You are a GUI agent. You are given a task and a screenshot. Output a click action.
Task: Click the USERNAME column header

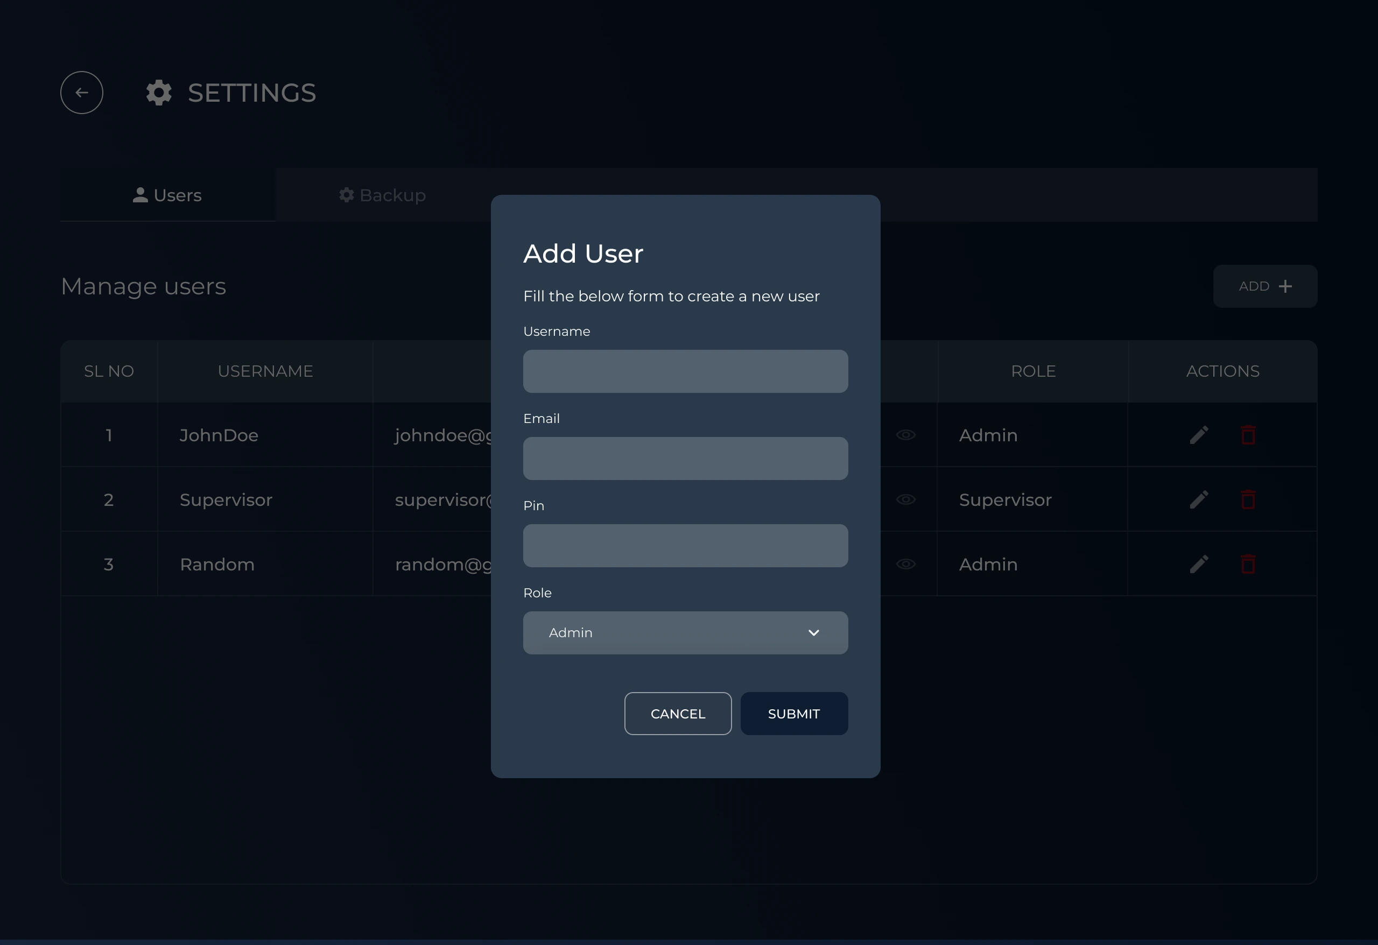click(x=265, y=371)
